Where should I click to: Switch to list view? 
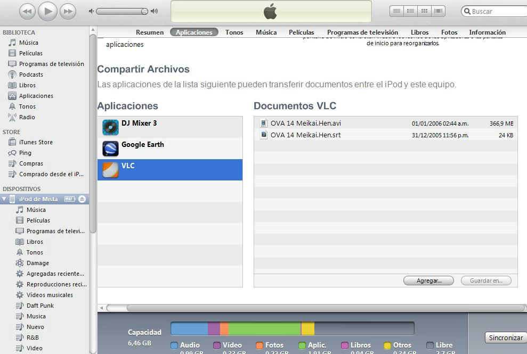click(396, 11)
